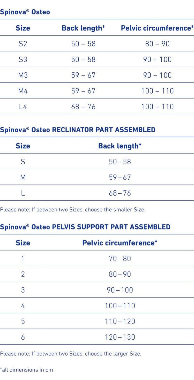Select the S2 size row label
This screenshot has height=380, width=194.
[23, 44]
